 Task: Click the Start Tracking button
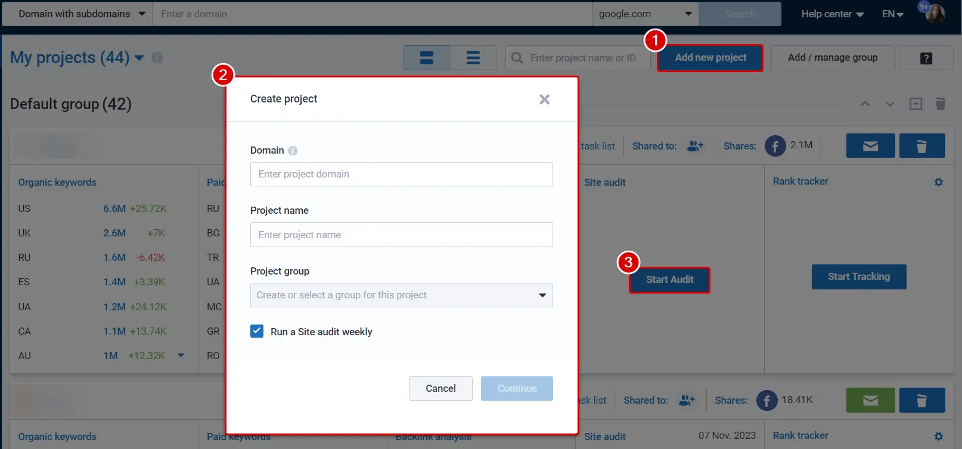pos(859,277)
